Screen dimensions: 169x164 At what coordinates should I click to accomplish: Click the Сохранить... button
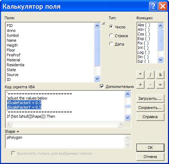150,108
